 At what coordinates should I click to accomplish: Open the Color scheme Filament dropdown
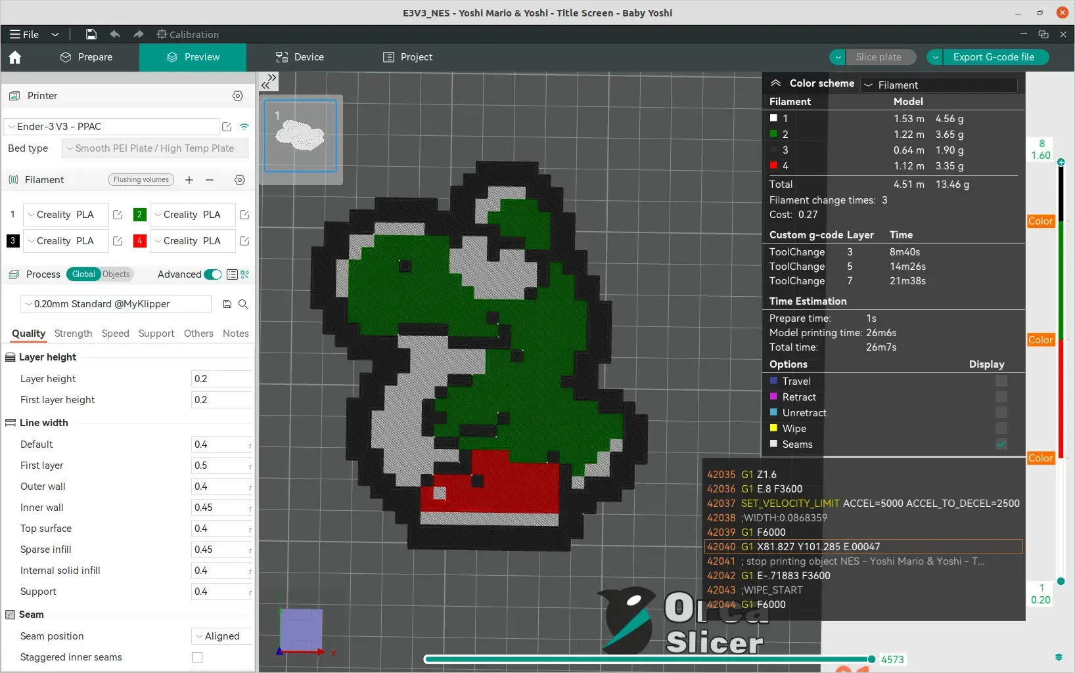click(939, 85)
